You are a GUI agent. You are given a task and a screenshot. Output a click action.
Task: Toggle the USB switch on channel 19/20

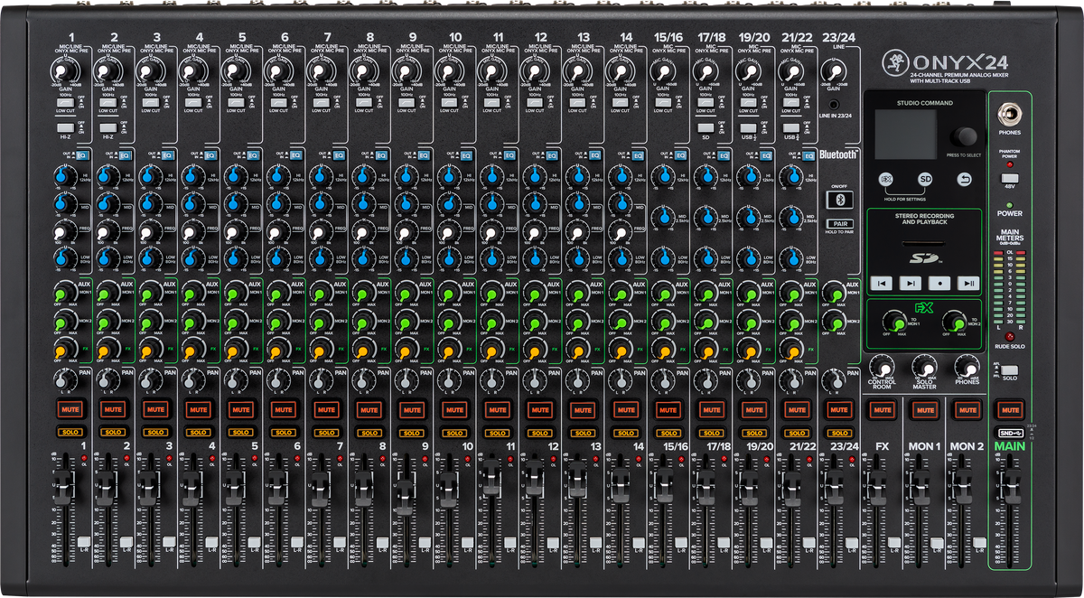coord(747,129)
